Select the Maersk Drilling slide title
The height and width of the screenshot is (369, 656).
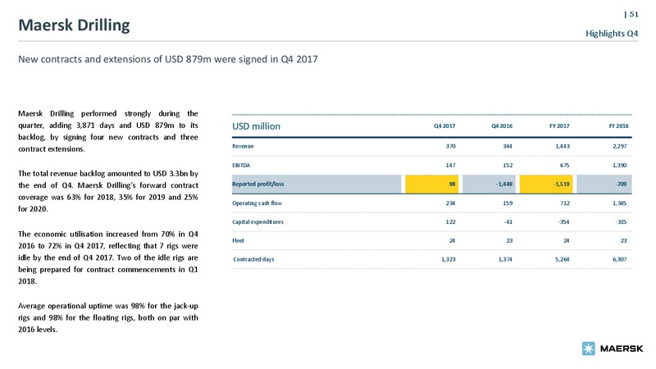[x=74, y=25]
